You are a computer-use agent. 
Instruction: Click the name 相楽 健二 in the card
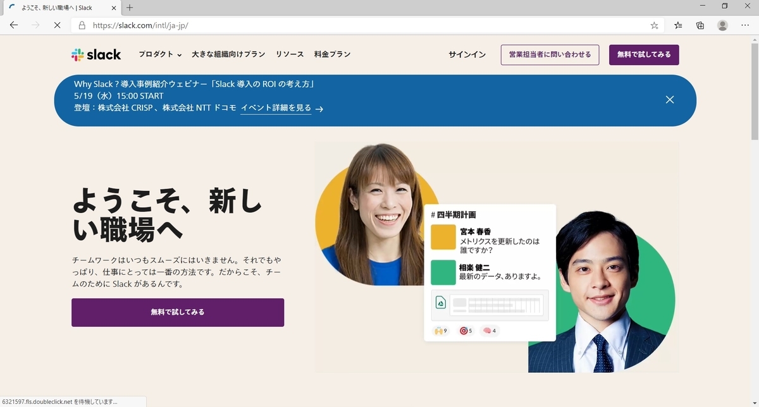(475, 267)
